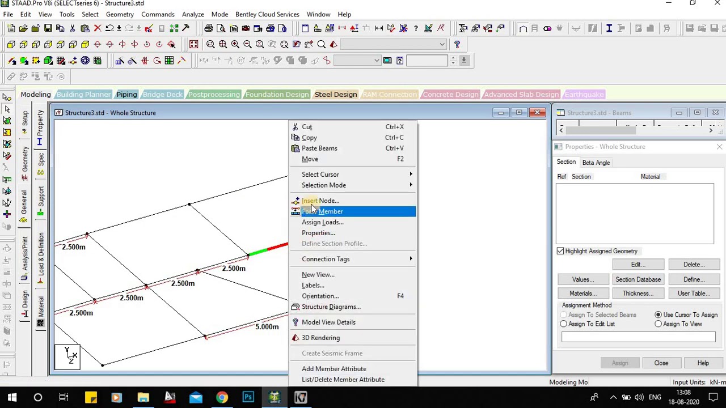Select Properties in the context menu
Image resolution: width=726 pixels, height=408 pixels.
(353, 233)
